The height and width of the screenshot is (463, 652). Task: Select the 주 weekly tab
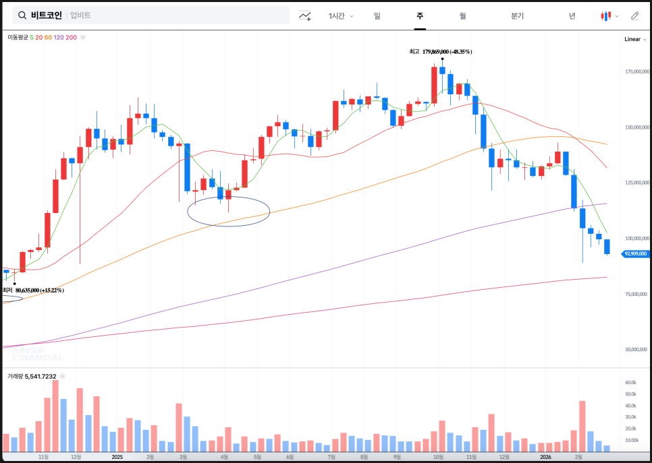pyautogui.click(x=420, y=16)
